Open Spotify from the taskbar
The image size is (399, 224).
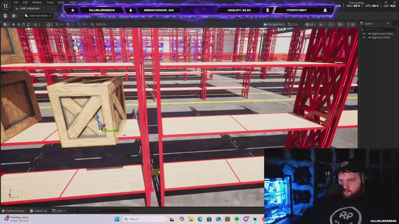[x=237, y=219]
